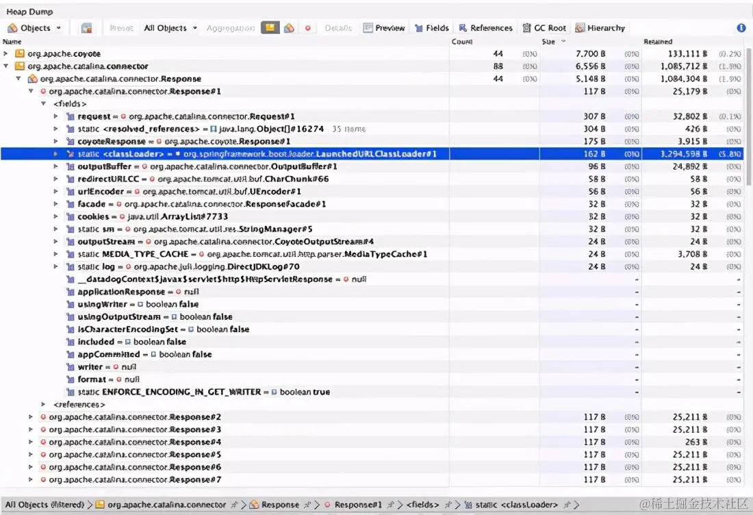This screenshot has width=753, height=515.
Task: Expand the <references> node
Action: [43, 405]
